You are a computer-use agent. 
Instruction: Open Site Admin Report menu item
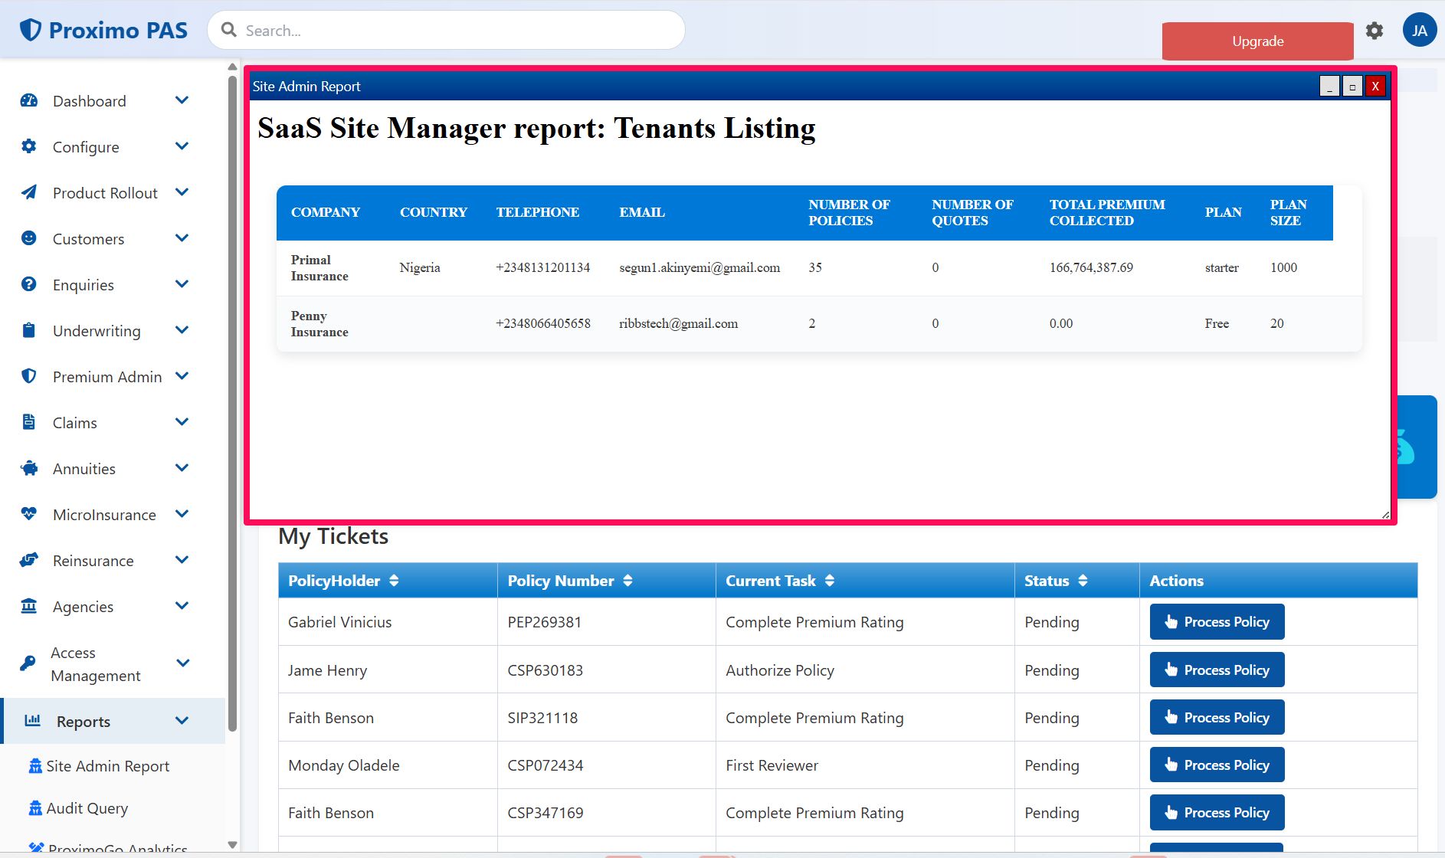coord(107,766)
